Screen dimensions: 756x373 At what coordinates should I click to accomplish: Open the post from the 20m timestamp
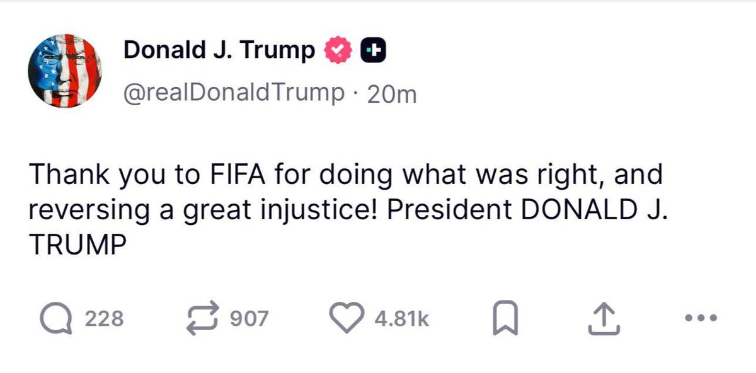click(x=391, y=95)
